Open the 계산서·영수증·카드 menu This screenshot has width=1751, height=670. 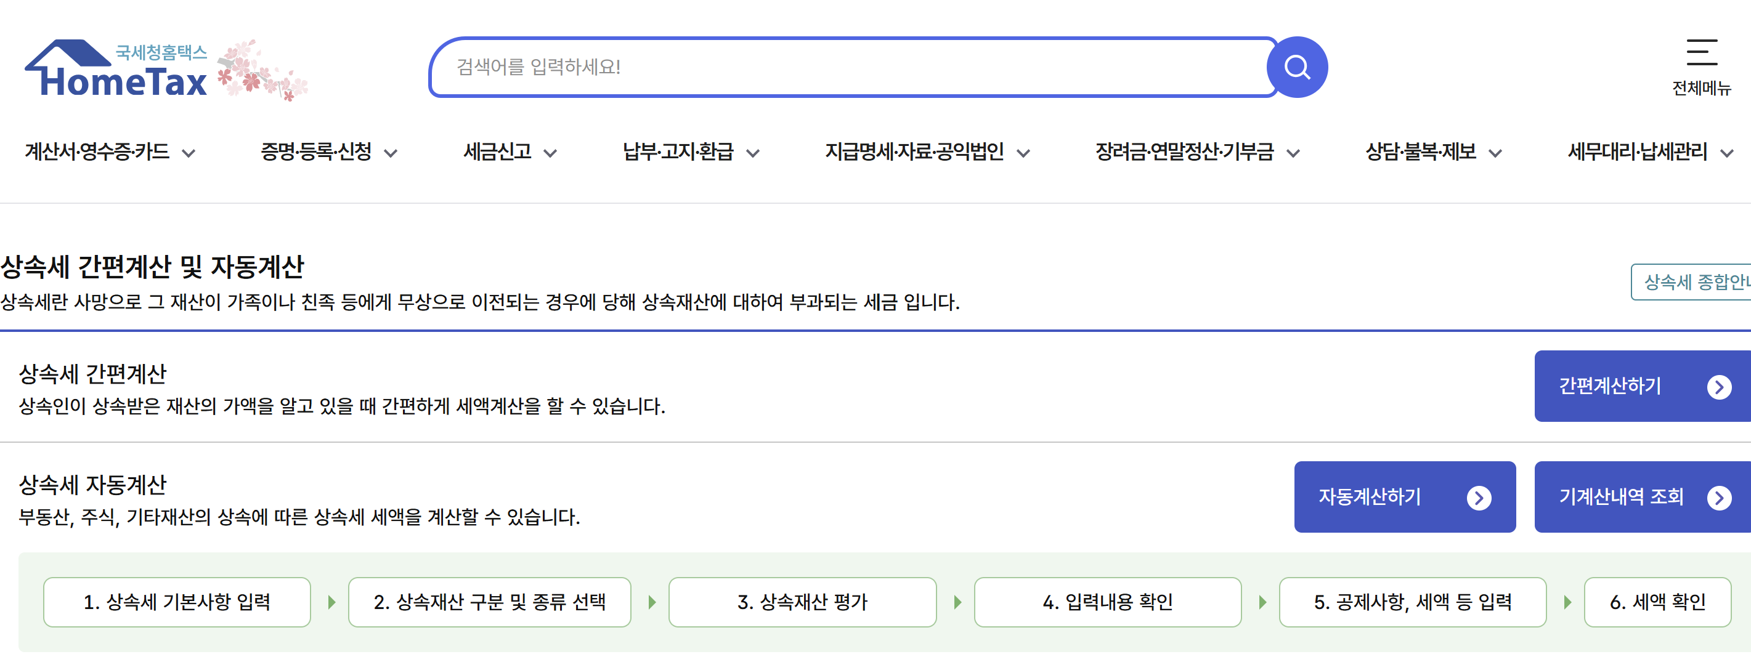click(x=99, y=153)
